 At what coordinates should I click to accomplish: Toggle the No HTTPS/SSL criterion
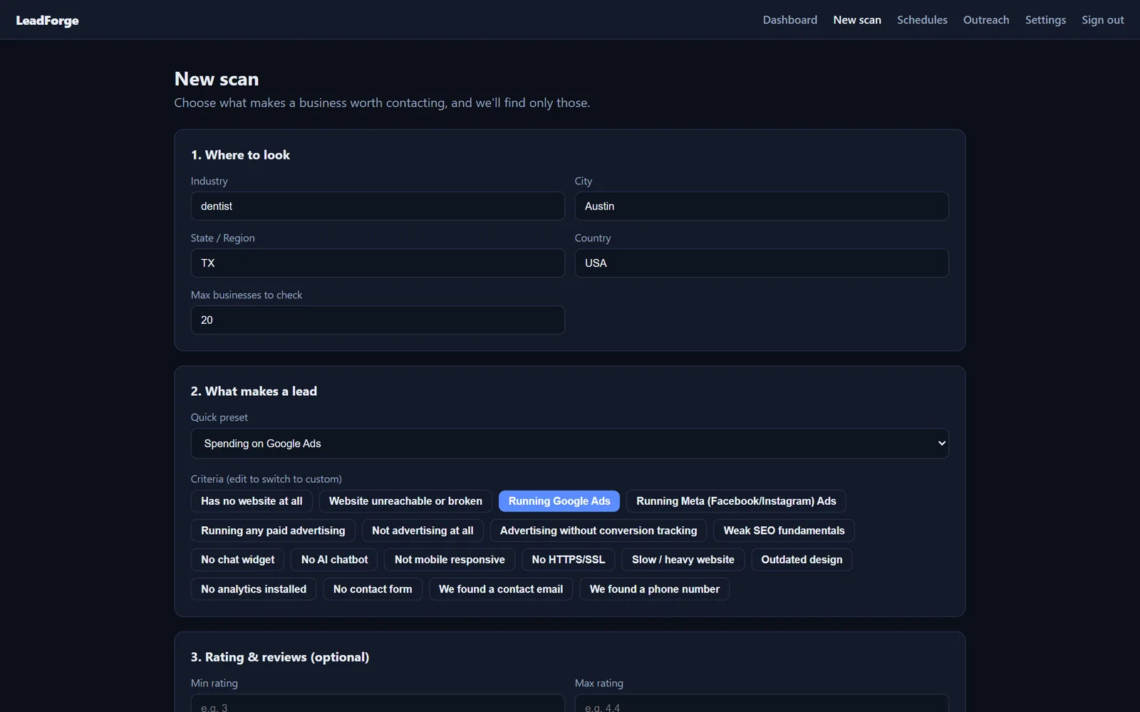(568, 560)
